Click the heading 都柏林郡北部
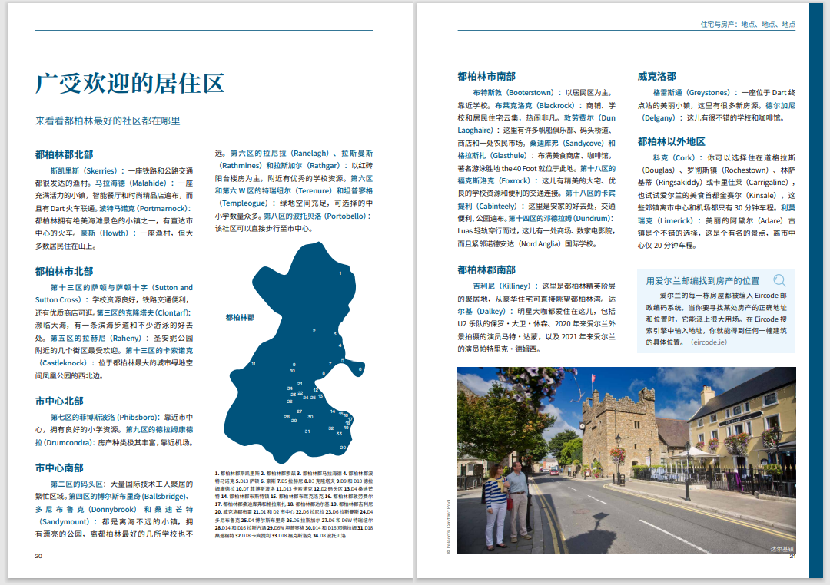 click(64, 154)
